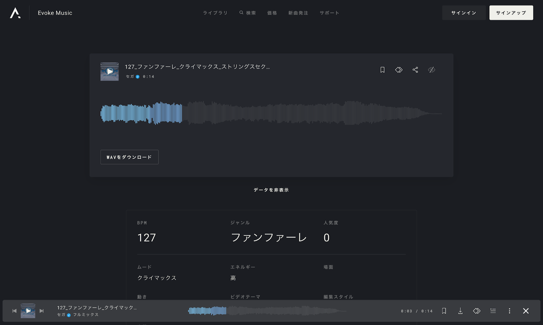Skip to the next track
The width and height of the screenshot is (543, 325).
click(41, 311)
